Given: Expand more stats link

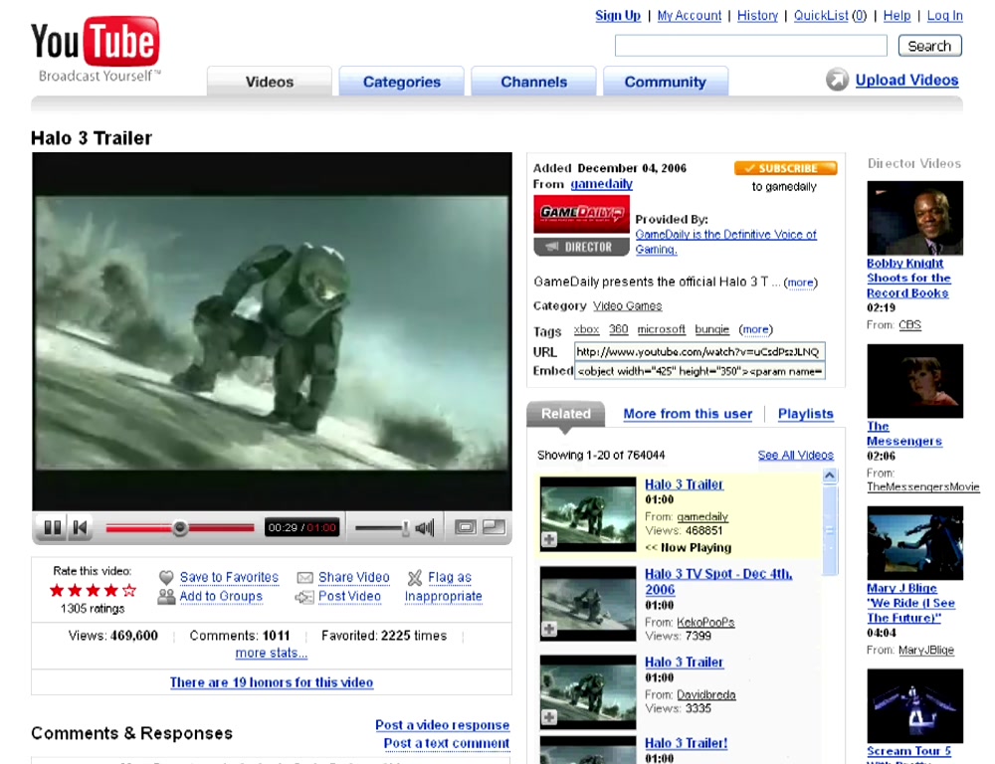Looking at the screenshot, I should pos(271,653).
